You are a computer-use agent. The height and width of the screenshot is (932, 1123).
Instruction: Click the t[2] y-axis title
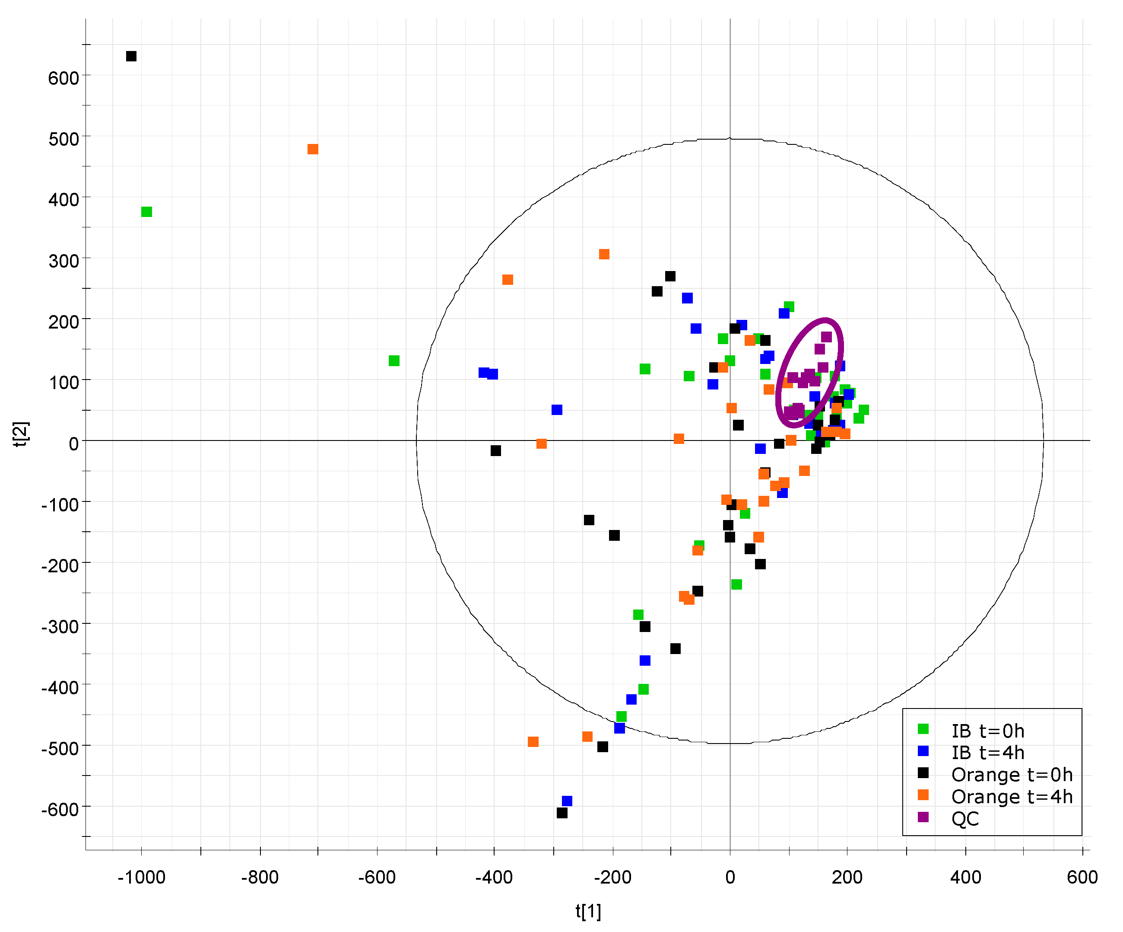[x=21, y=434]
